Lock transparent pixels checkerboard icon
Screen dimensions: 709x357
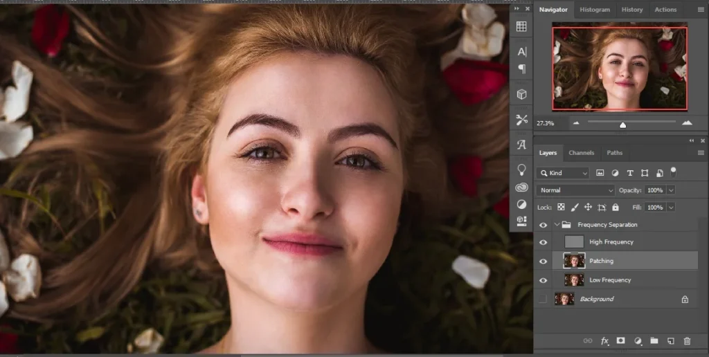coord(561,208)
